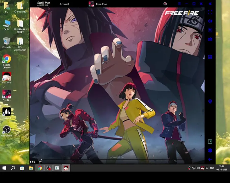Open File Explorer from taskbar
This screenshot has height=183, width=230.
[x=31, y=168]
